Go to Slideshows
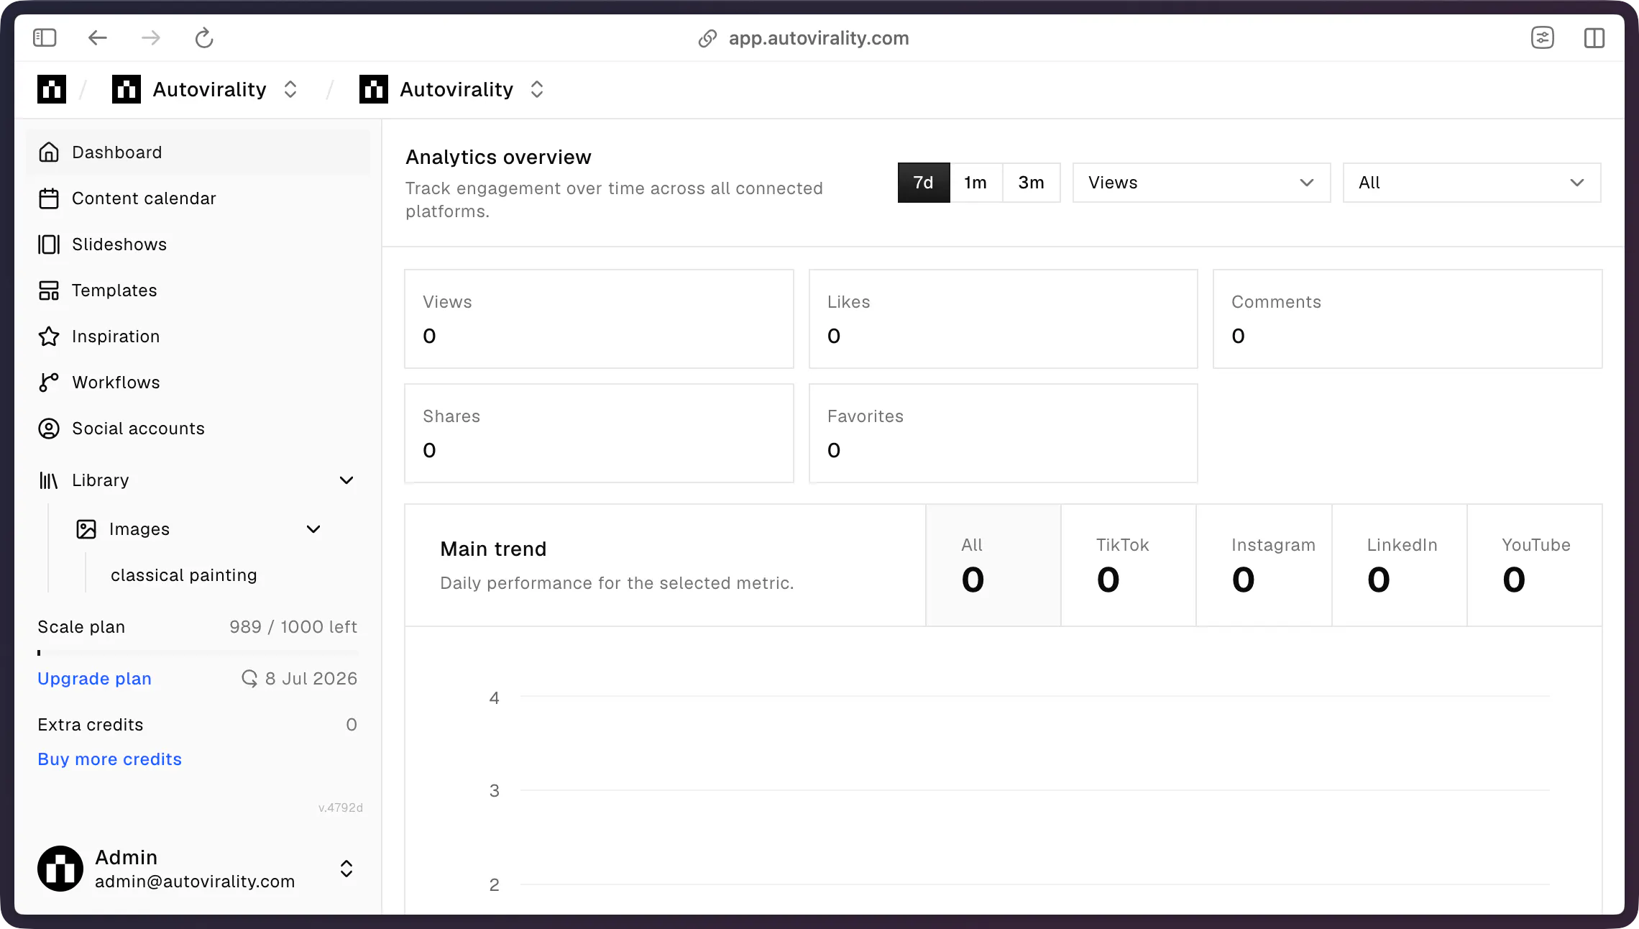The height and width of the screenshot is (929, 1639). pos(198,244)
